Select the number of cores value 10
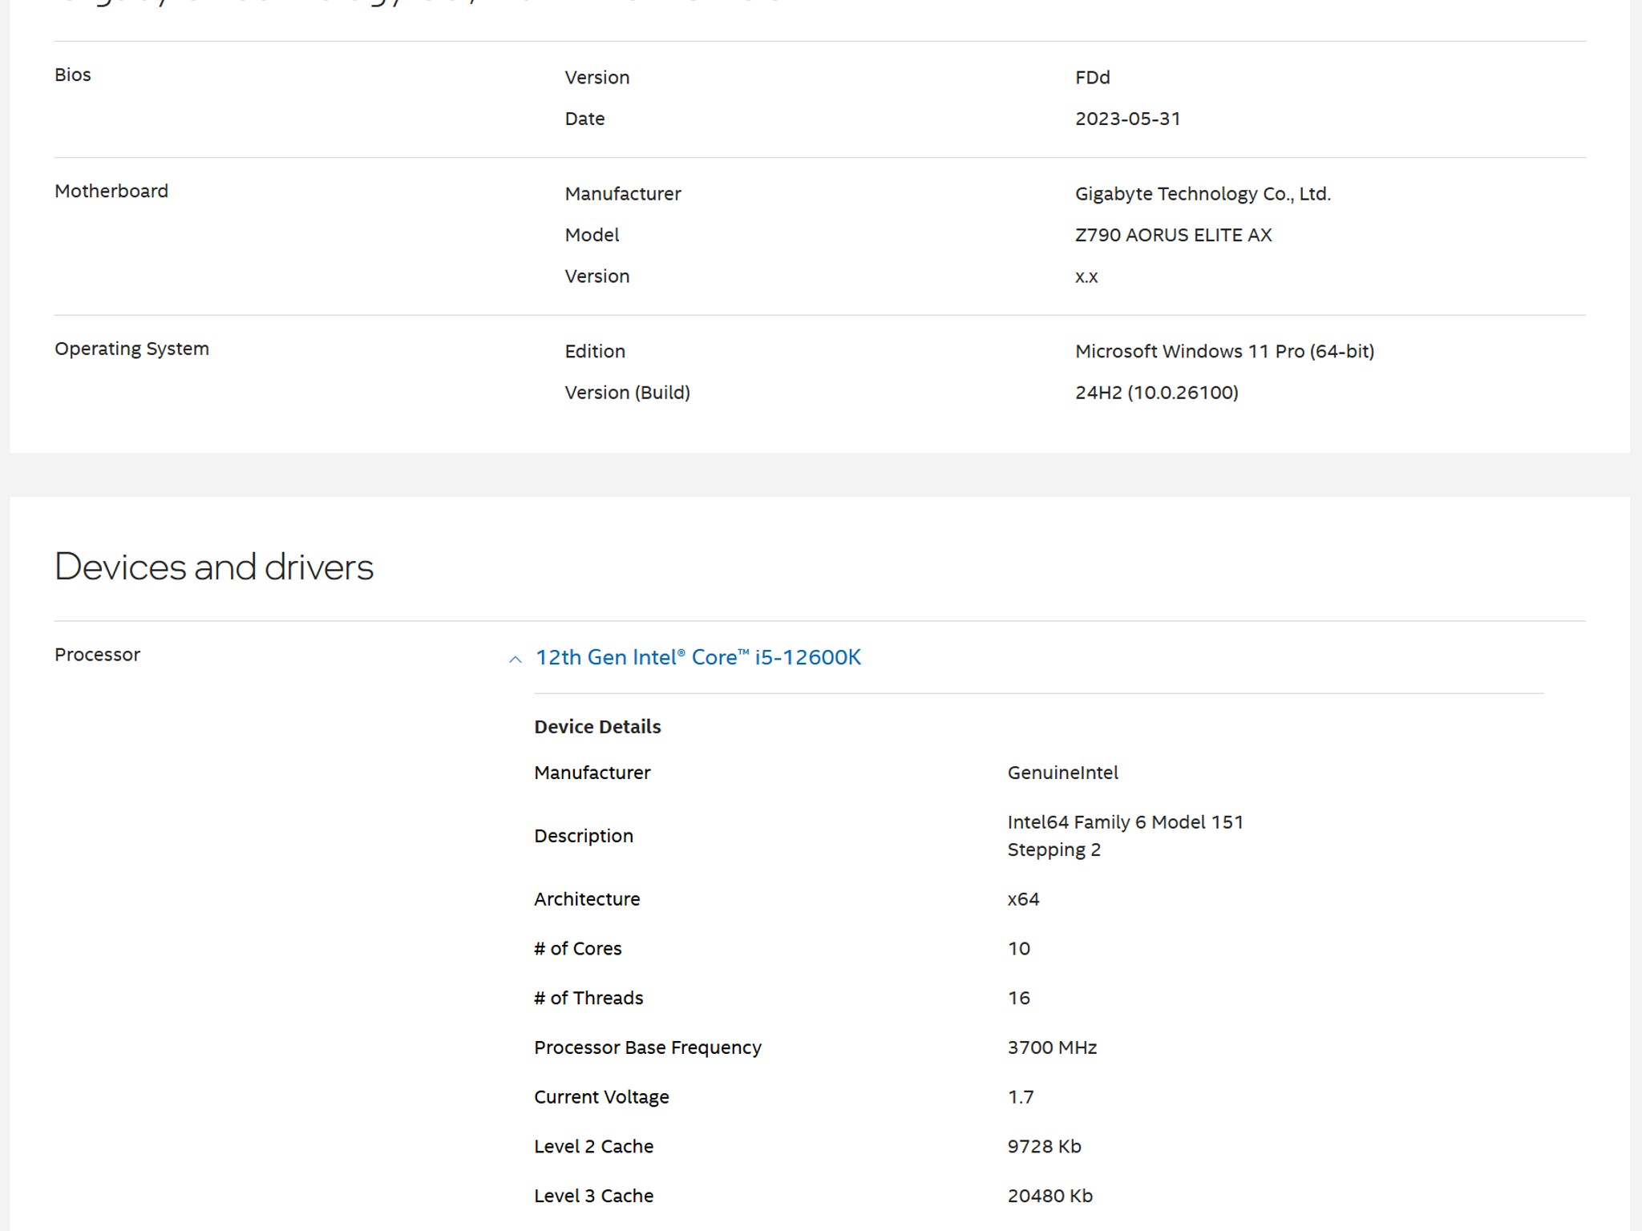This screenshot has width=1642, height=1231. pyautogui.click(x=1018, y=949)
